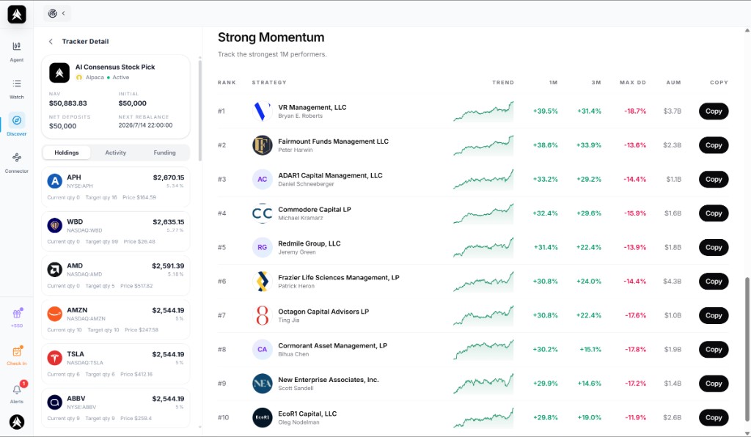
Task: Click the +$50 gift reward icon
Action: [x=17, y=314]
